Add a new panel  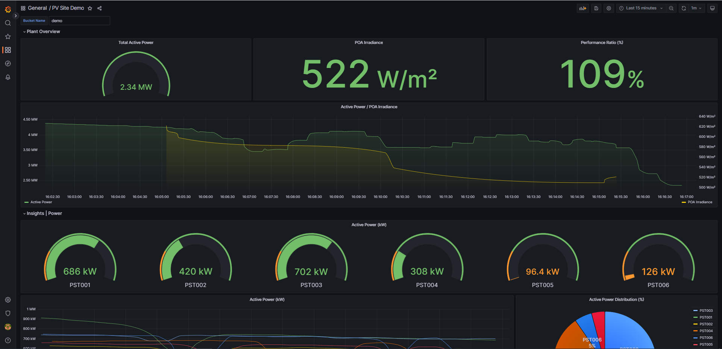pyautogui.click(x=583, y=8)
